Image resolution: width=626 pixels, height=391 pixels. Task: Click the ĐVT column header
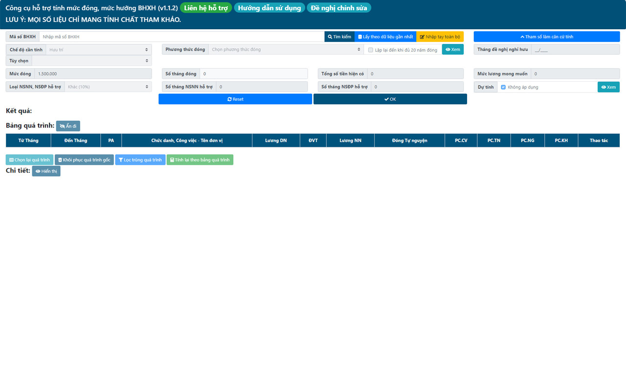313,140
